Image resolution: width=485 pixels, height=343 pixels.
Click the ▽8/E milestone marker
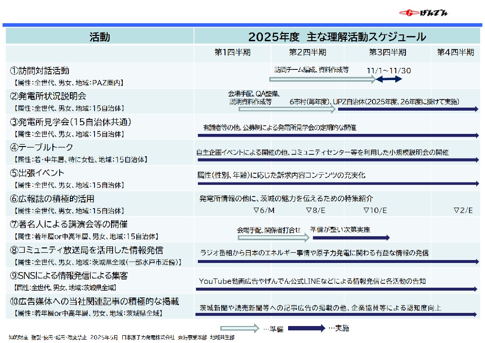coord(316,211)
